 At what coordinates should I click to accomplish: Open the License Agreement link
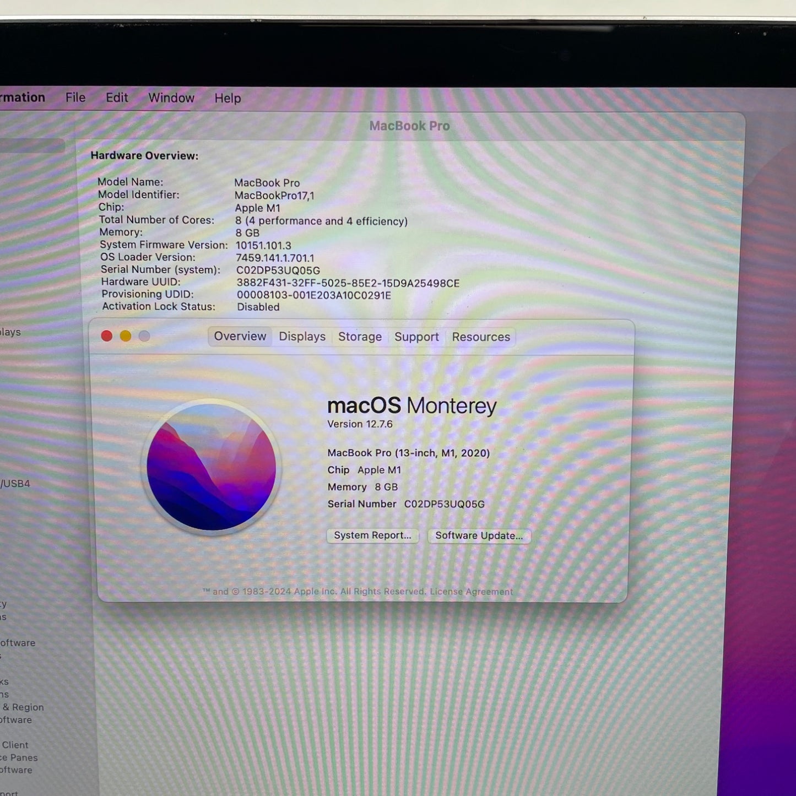point(472,592)
